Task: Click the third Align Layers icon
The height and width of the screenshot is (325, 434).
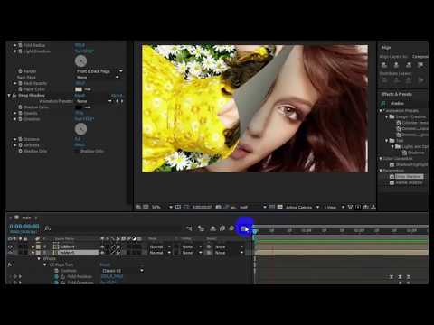Action: tap(409, 65)
